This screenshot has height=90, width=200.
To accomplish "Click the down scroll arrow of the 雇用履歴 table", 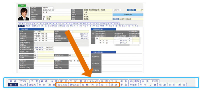I will click(140, 43).
